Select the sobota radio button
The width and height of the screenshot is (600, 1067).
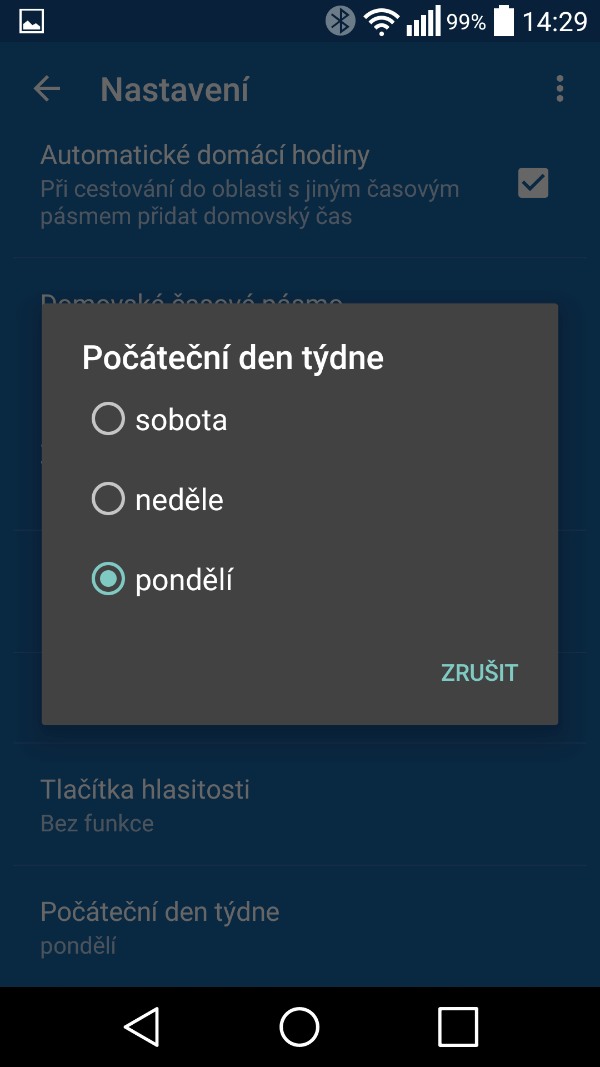tap(108, 418)
